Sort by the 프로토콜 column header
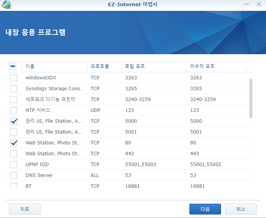The width and height of the screenshot is (266, 218). click(x=104, y=66)
